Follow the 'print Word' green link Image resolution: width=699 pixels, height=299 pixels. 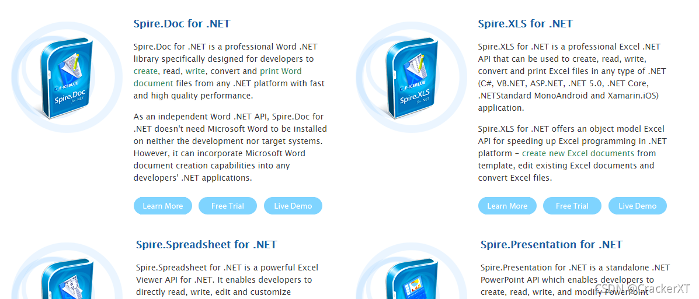[x=281, y=71]
